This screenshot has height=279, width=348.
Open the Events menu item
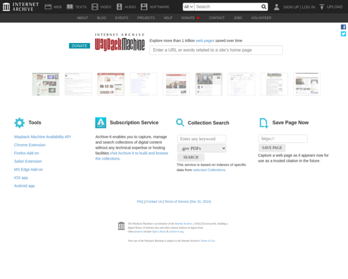point(122,18)
